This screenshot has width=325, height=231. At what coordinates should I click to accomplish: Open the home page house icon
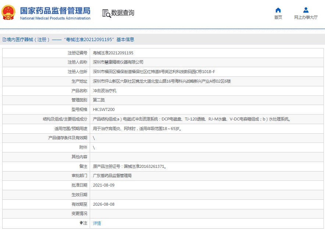[x=278, y=10]
